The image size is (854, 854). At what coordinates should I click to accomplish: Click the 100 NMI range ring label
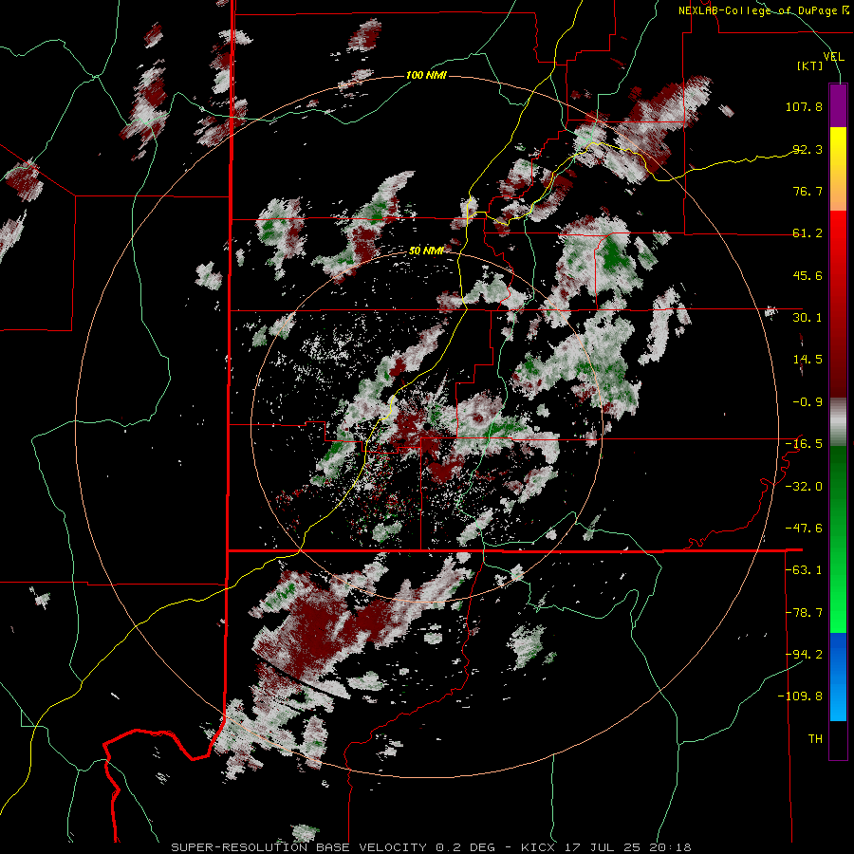(426, 75)
